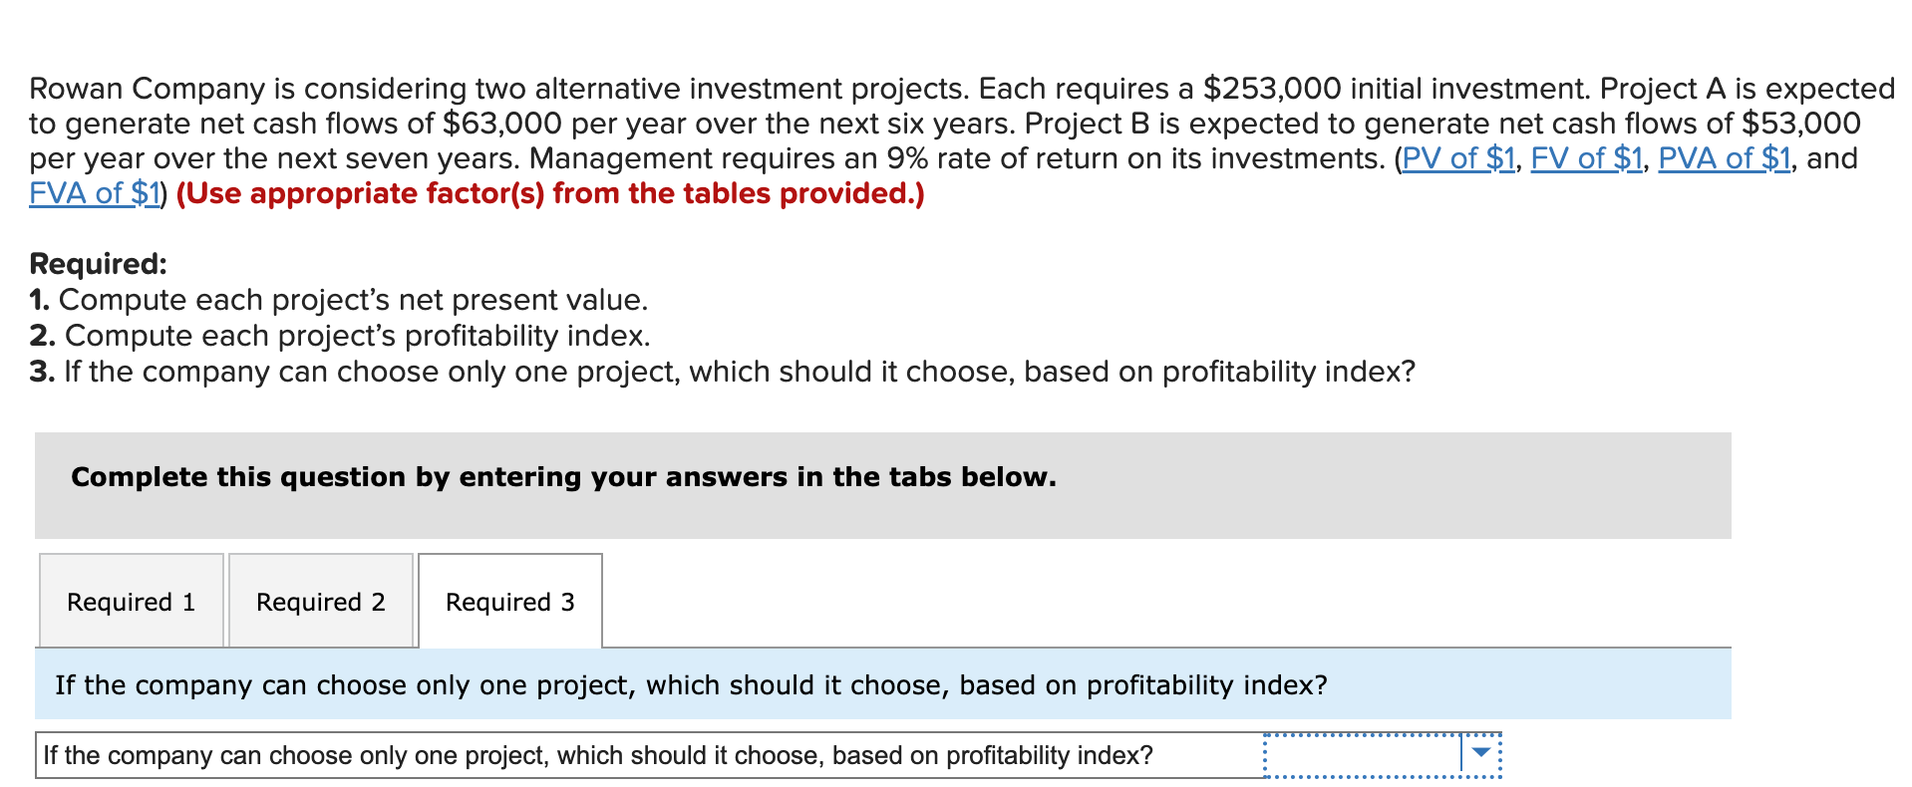The width and height of the screenshot is (1912, 787).
Task: Select the empty answer cell beside the question
Action: [1366, 754]
